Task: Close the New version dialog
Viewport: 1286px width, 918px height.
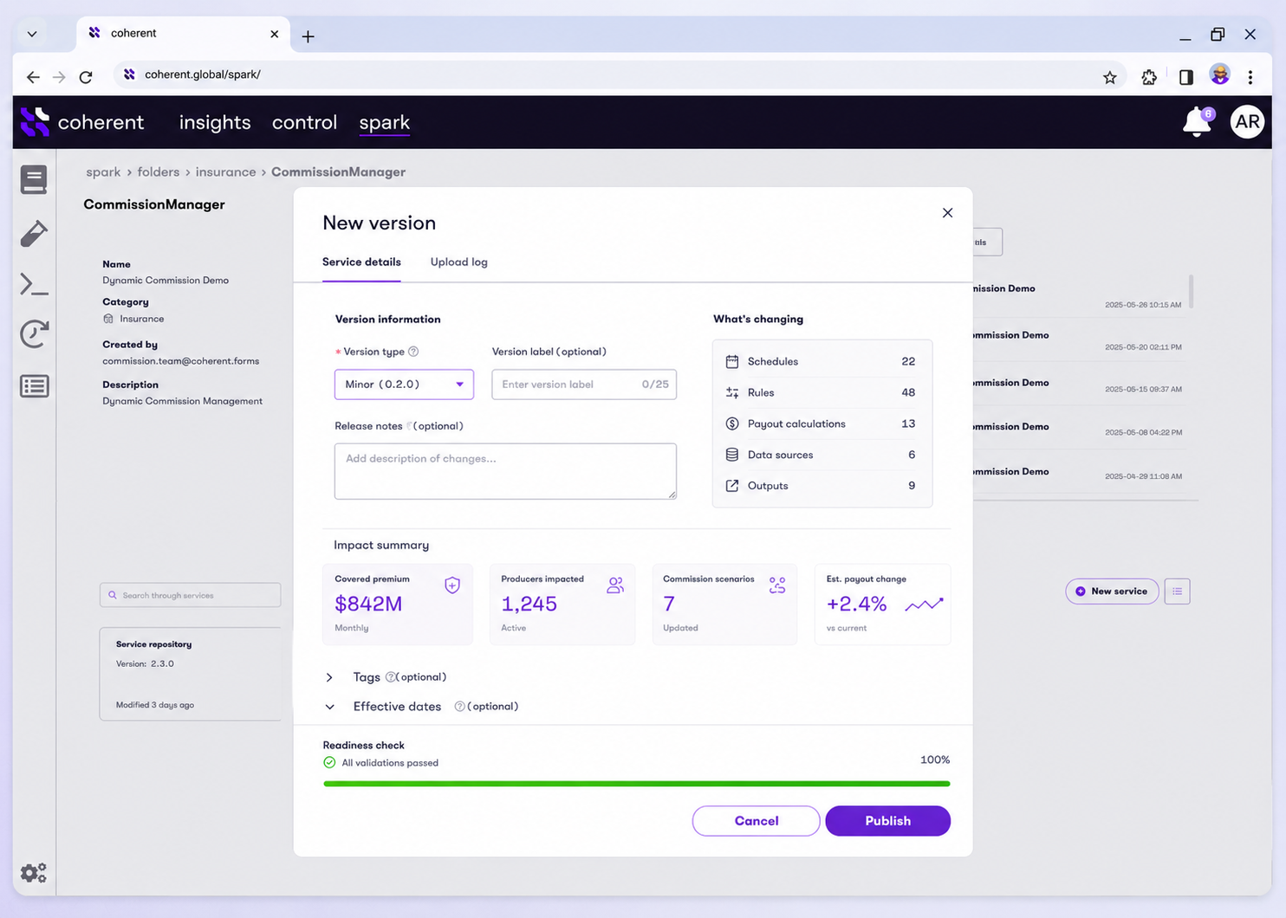Action: [x=947, y=213]
